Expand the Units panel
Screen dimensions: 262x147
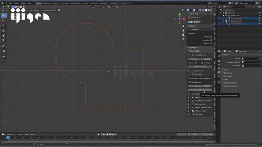click(x=225, y=70)
